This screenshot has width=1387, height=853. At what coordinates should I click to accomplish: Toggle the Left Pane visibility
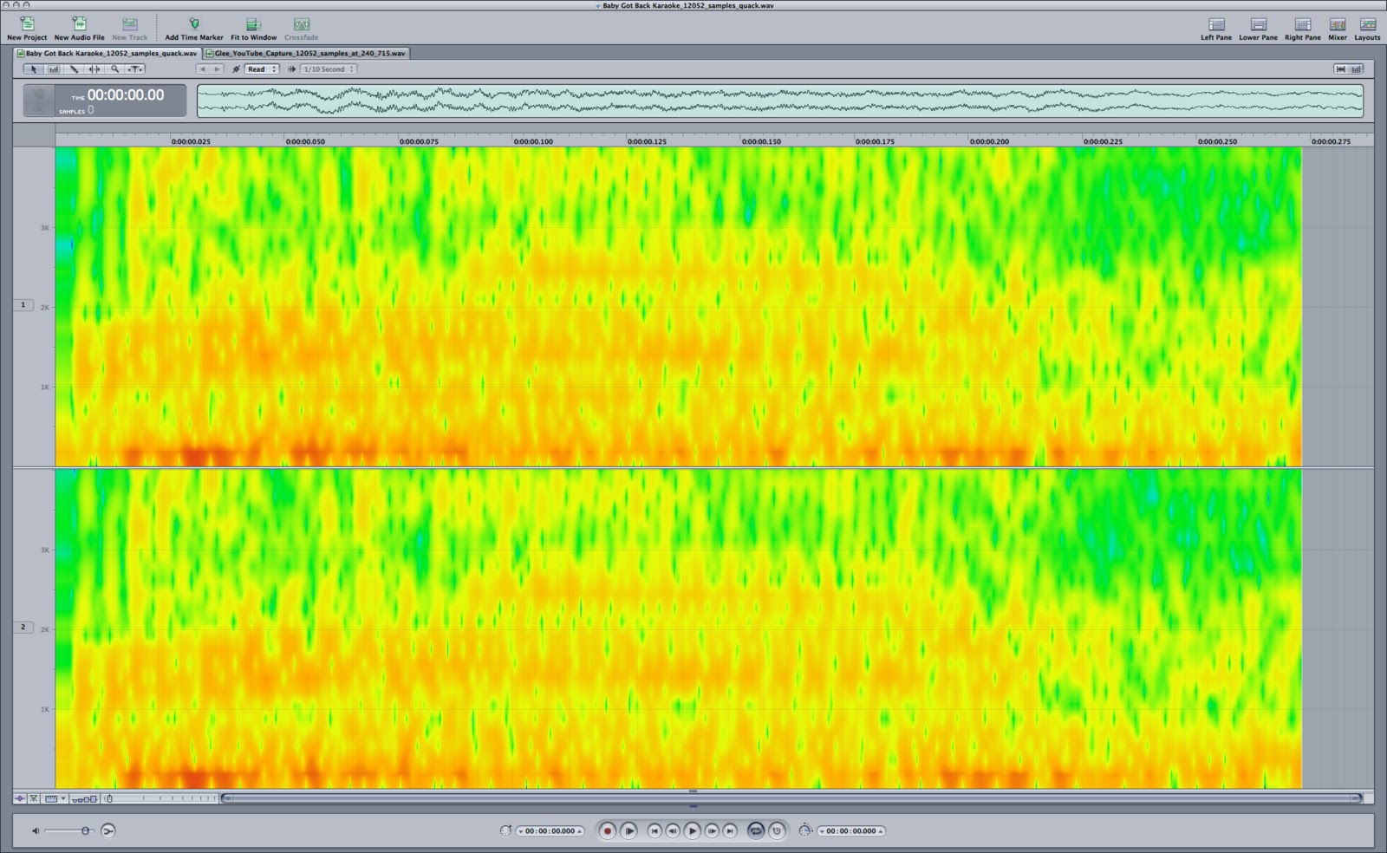tap(1216, 25)
